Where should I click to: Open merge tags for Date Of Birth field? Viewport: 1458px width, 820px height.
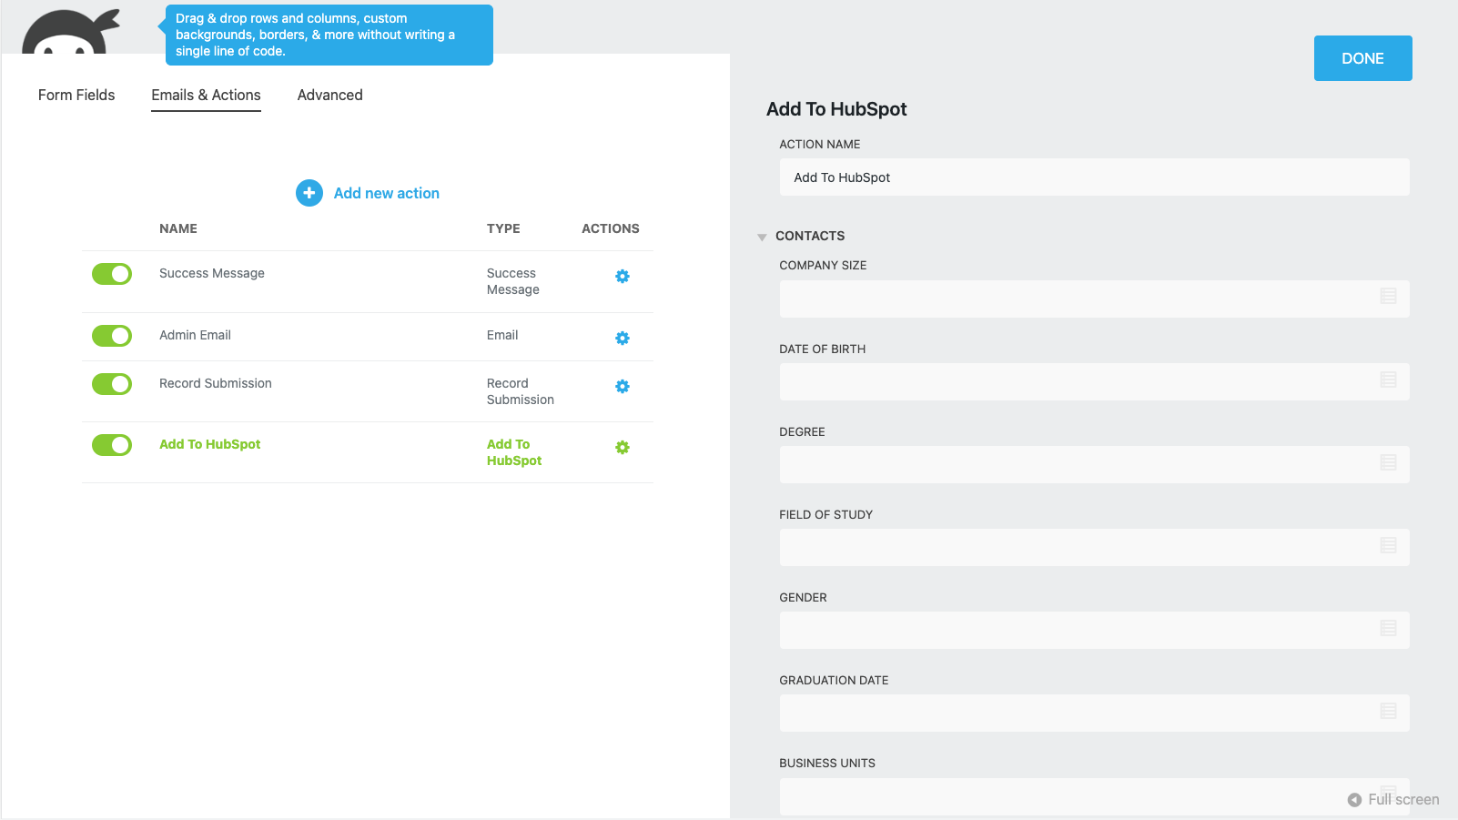tap(1388, 380)
